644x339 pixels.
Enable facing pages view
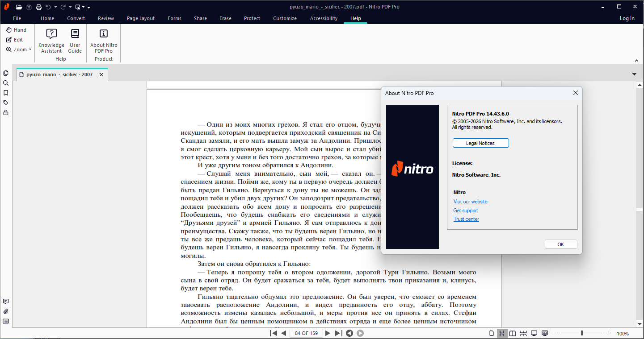tap(513, 333)
